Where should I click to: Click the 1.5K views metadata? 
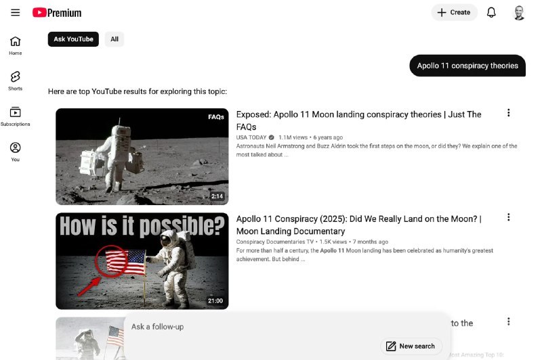click(x=333, y=242)
